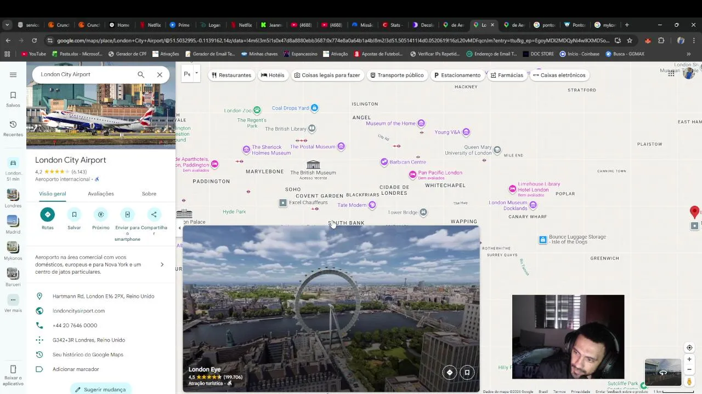Expand bookmarks bar overflow chevron
The width and height of the screenshot is (702, 394).
coord(689,54)
